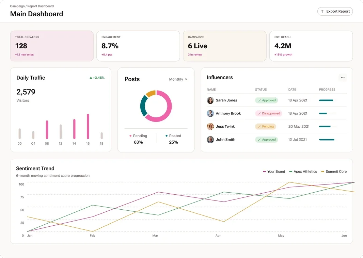Click the pink 14 bar in Daily Traffic
This screenshot has width=363, height=258.
point(74,129)
